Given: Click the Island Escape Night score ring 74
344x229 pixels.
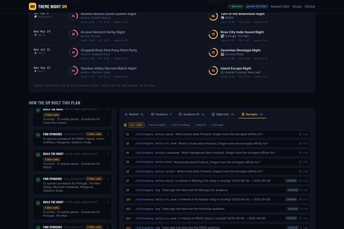Looking at the screenshot, I should pos(213,70).
